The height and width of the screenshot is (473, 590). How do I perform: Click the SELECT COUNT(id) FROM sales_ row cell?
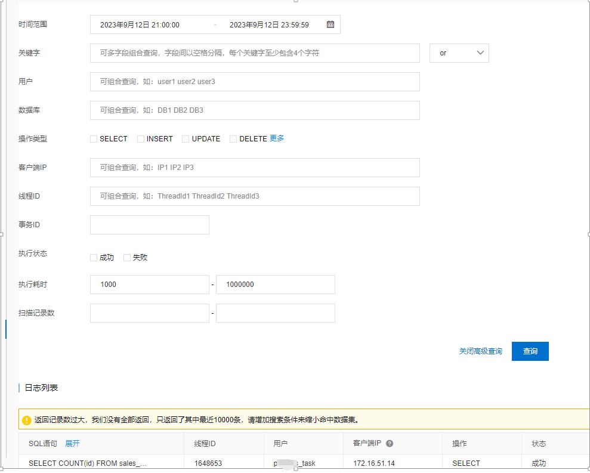pyautogui.click(x=87, y=463)
